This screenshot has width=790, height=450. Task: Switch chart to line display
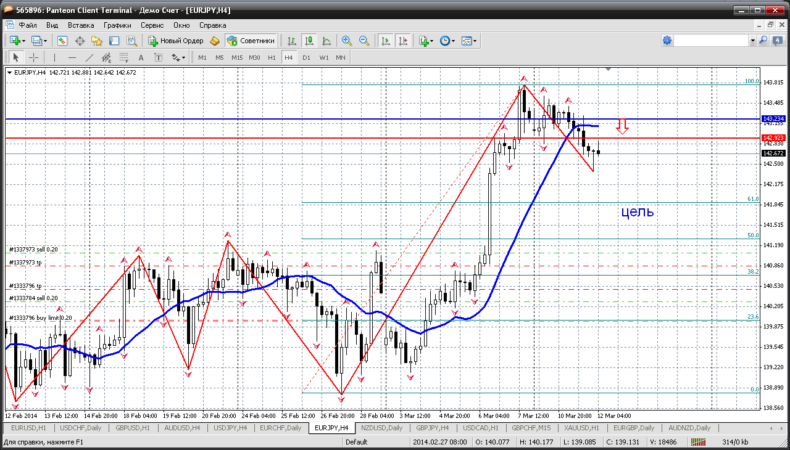326,41
